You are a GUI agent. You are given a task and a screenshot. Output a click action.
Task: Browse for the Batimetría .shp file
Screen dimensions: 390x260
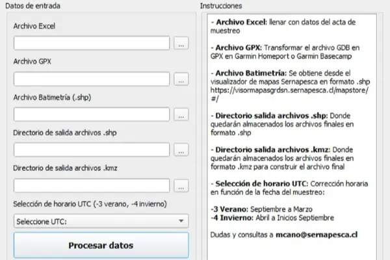(181, 114)
